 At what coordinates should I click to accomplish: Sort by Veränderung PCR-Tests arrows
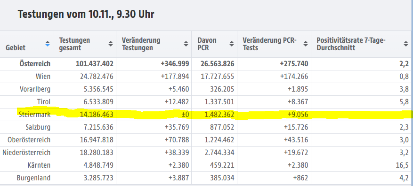[x=306, y=44]
